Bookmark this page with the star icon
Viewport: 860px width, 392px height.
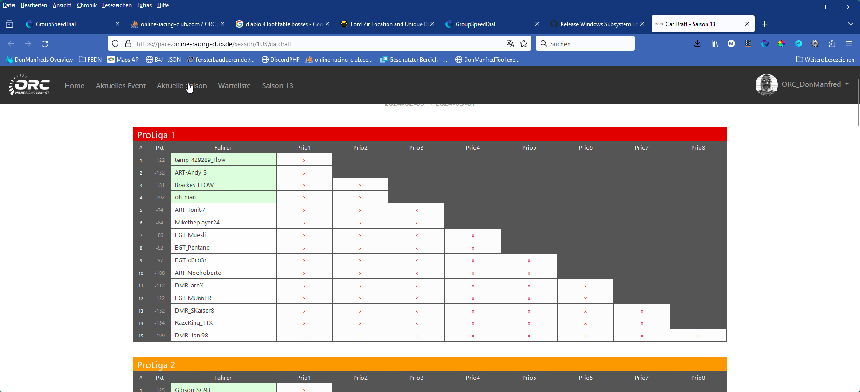[524, 44]
